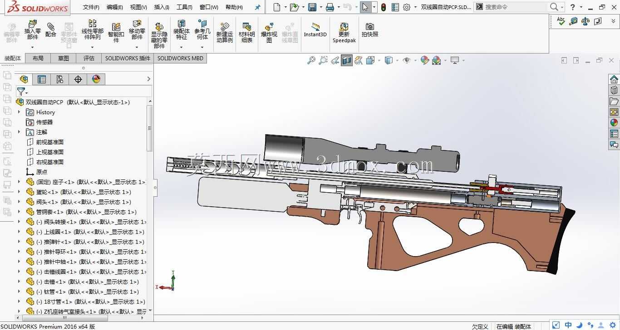The width and height of the screenshot is (620, 330).
Task: Expand the (固定) 座子<1> component
Action: [19, 182]
